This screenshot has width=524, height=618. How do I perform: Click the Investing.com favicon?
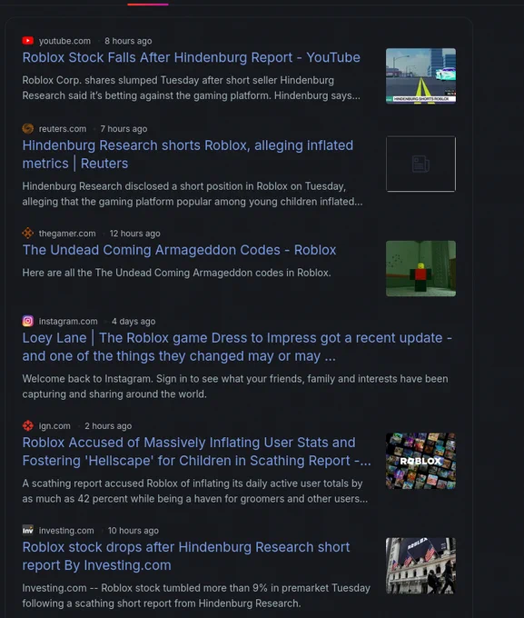pyautogui.click(x=27, y=530)
